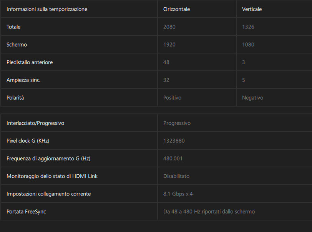Image resolution: width=312 pixels, height=232 pixels.
Task: Select the Orizzontale column header
Action: (177, 9)
